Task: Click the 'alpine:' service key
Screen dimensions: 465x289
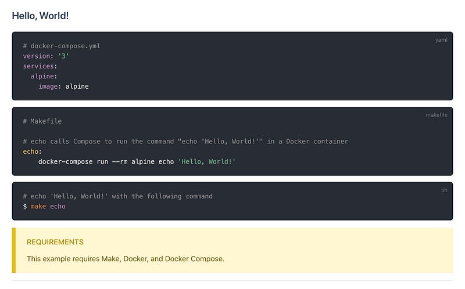Action: (x=44, y=76)
